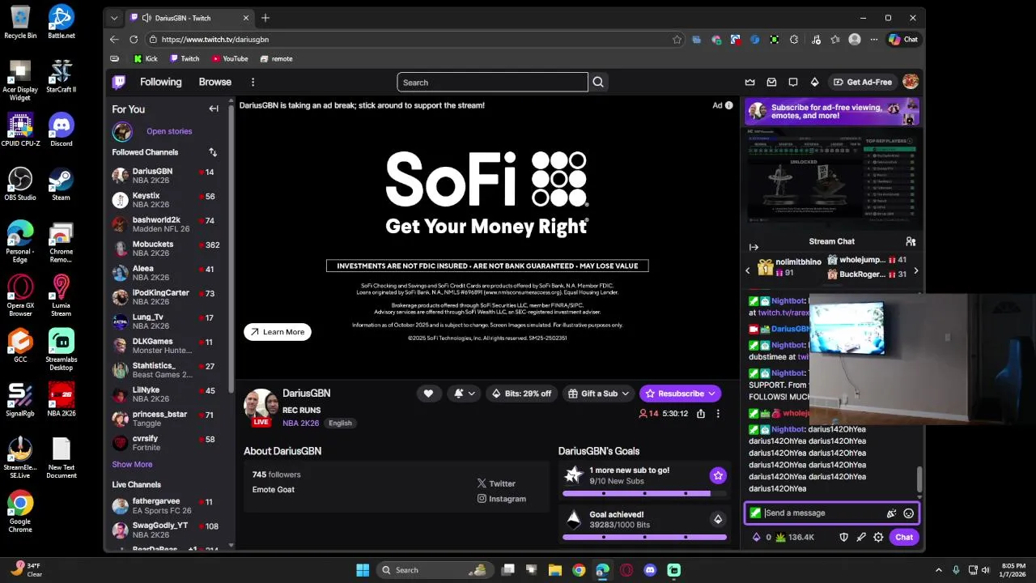Click the star icon on the sub goal
The width and height of the screenshot is (1036, 583).
pos(717,475)
